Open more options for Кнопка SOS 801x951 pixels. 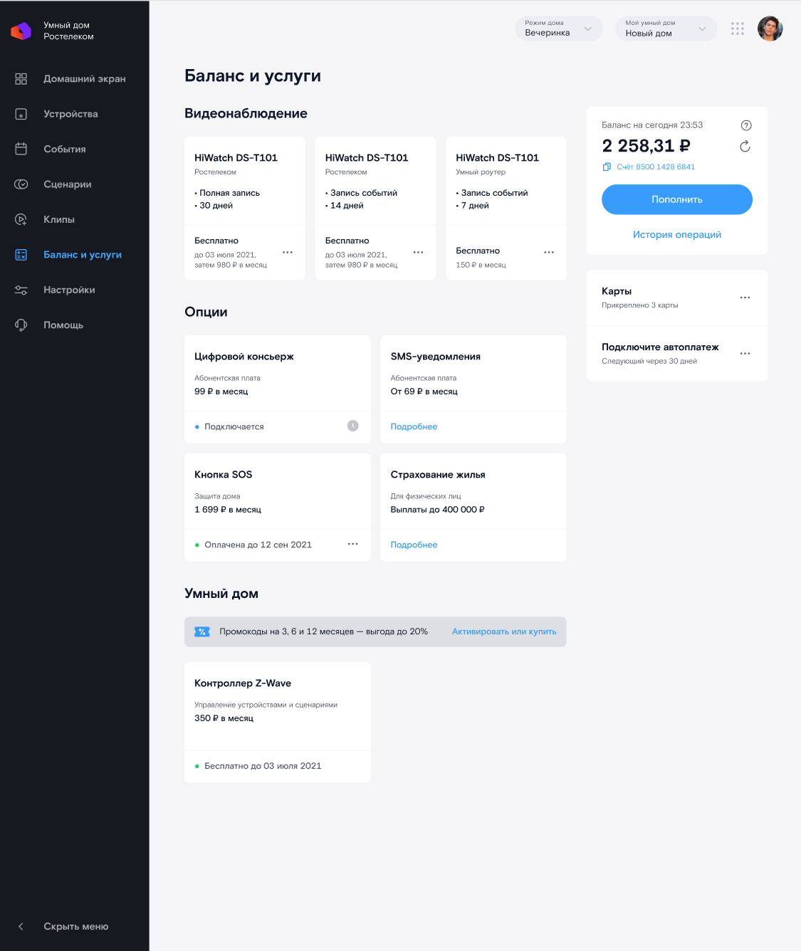(x=352, y=544)
